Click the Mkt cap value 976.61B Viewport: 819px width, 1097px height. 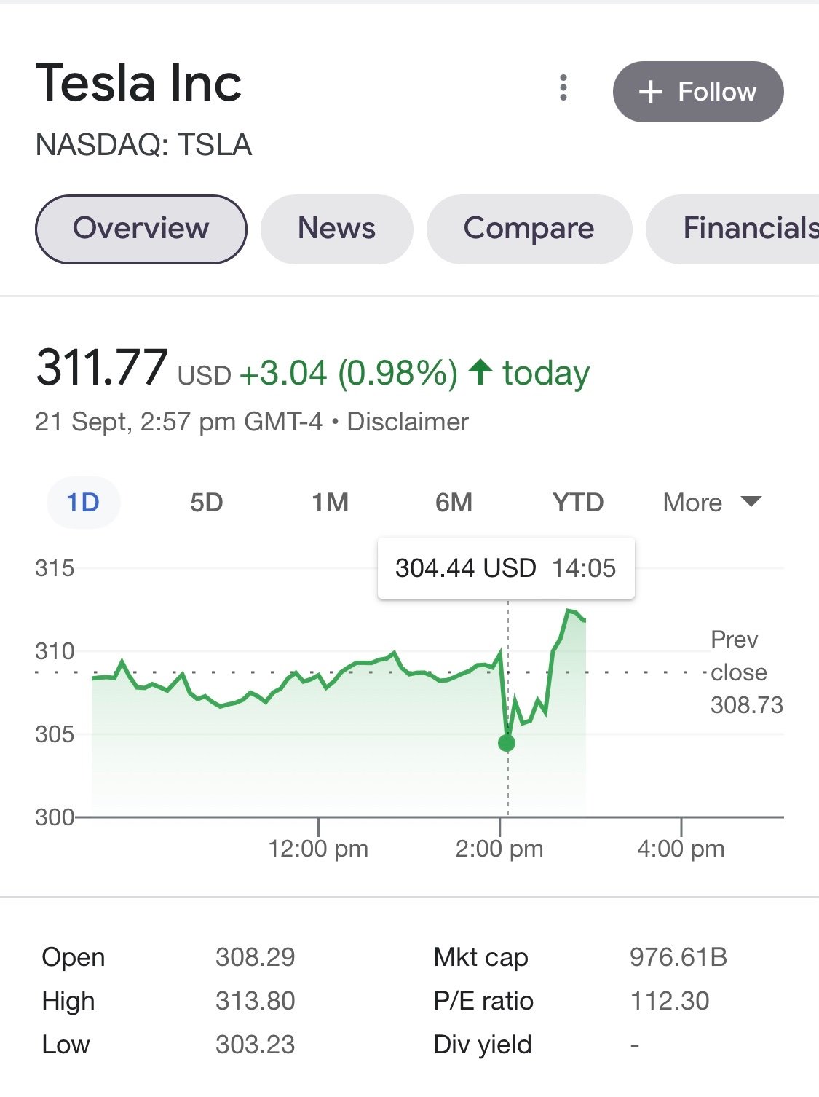(x=678, y=957)
